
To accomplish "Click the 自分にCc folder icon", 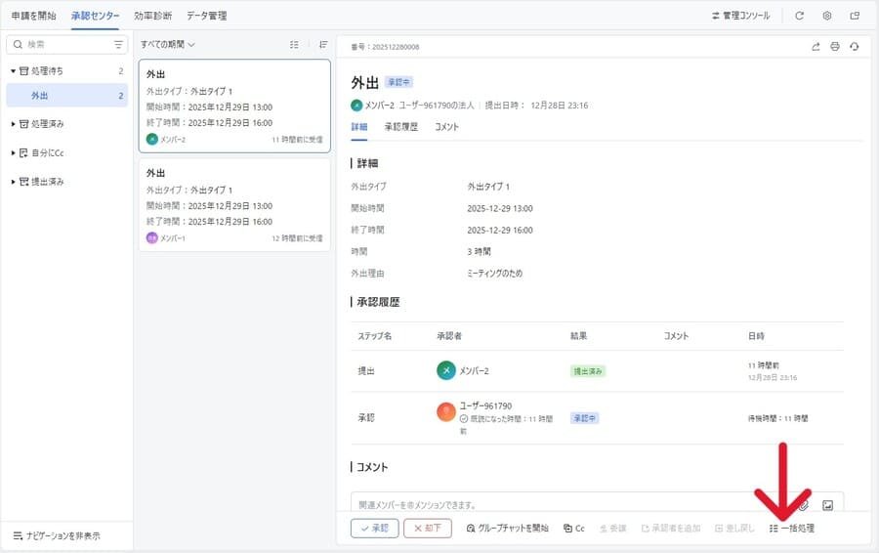I will click(x=23, y=152).
